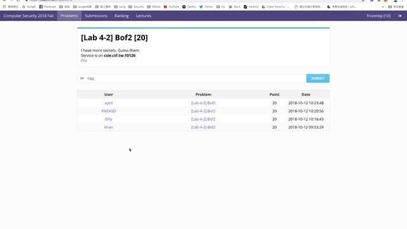Open user khan's profile
Viewport: 407px width, 229px height.
109,127
